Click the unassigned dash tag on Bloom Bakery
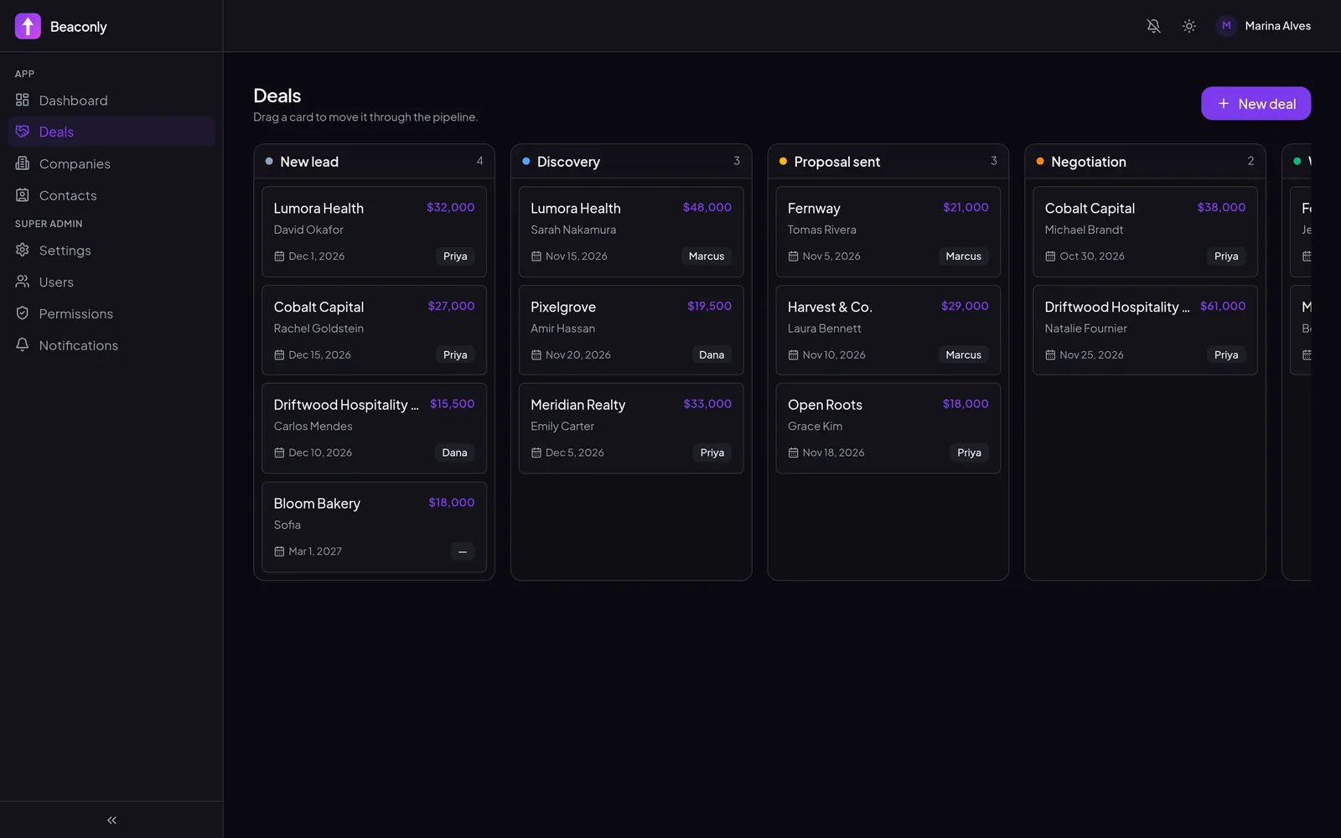1341x838 pixels. click(463, 551)
